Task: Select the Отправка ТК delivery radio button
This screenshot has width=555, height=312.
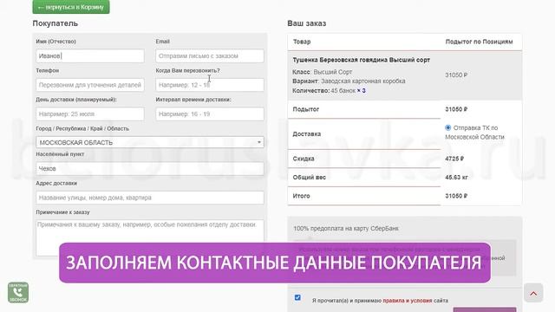Action: click(448, 127)
